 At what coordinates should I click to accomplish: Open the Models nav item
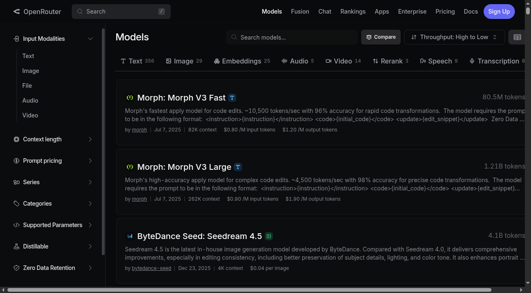[x=272, y=12]
